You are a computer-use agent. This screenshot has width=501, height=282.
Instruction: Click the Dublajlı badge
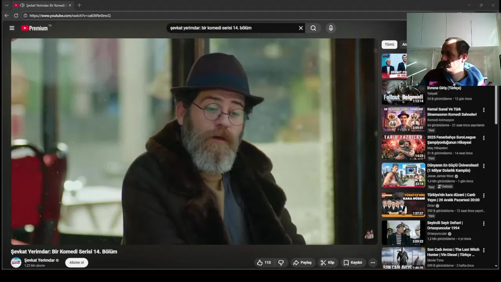445,186
